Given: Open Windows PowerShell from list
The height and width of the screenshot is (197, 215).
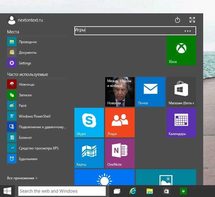Looking at the screenshot, I should [x=35, y=116].
